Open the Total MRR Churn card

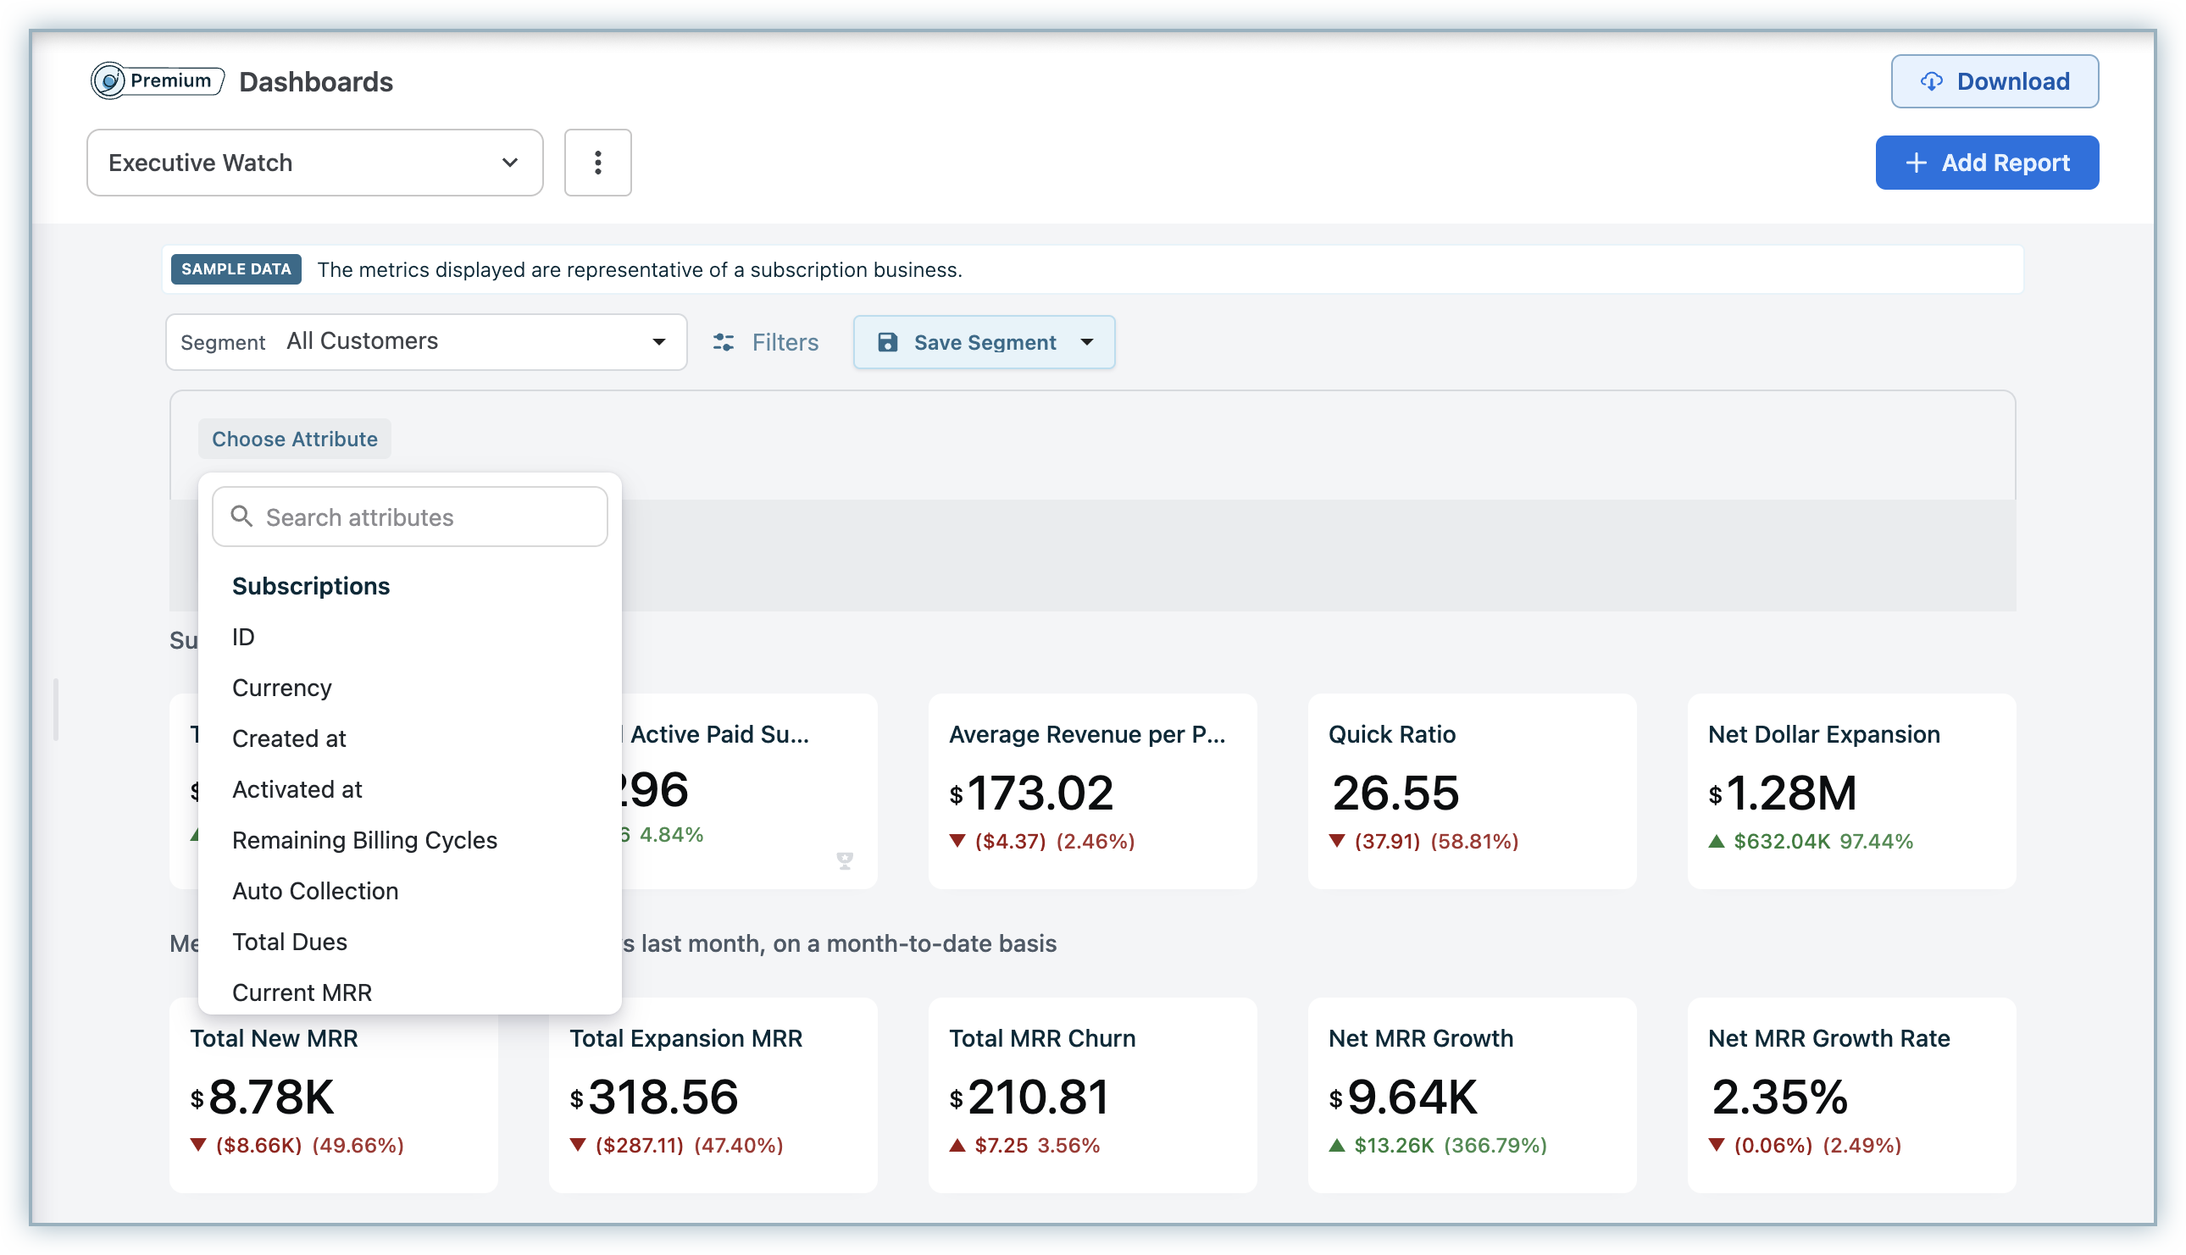1091,1095
